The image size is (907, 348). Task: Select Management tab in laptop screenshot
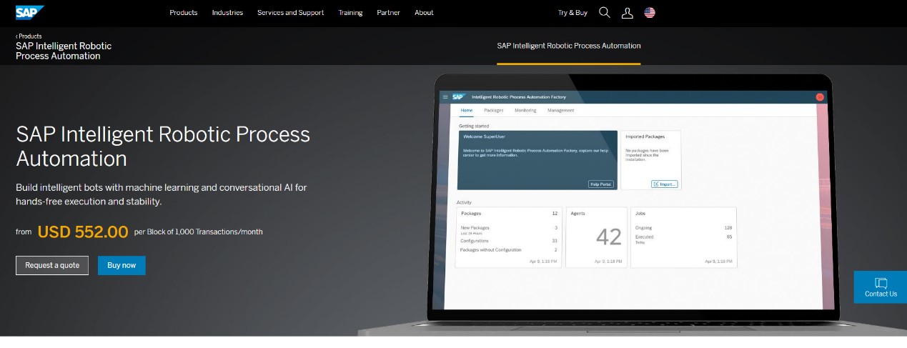561,110
